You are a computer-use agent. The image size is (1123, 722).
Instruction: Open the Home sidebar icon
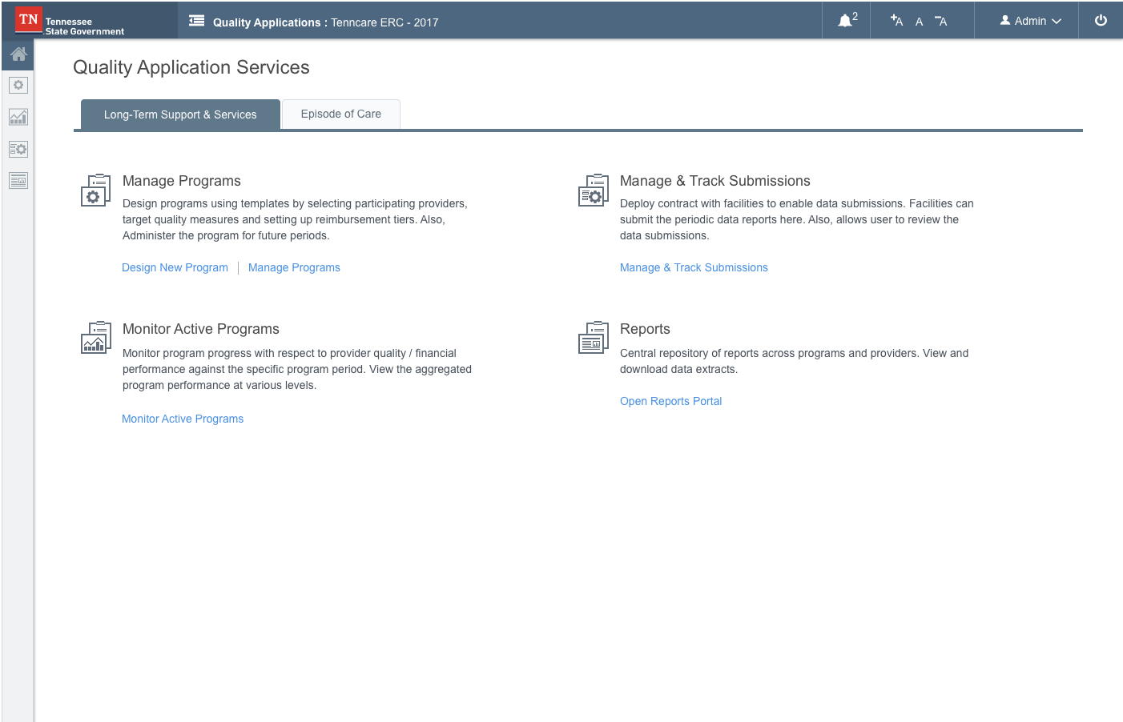[x=18, y=54]
